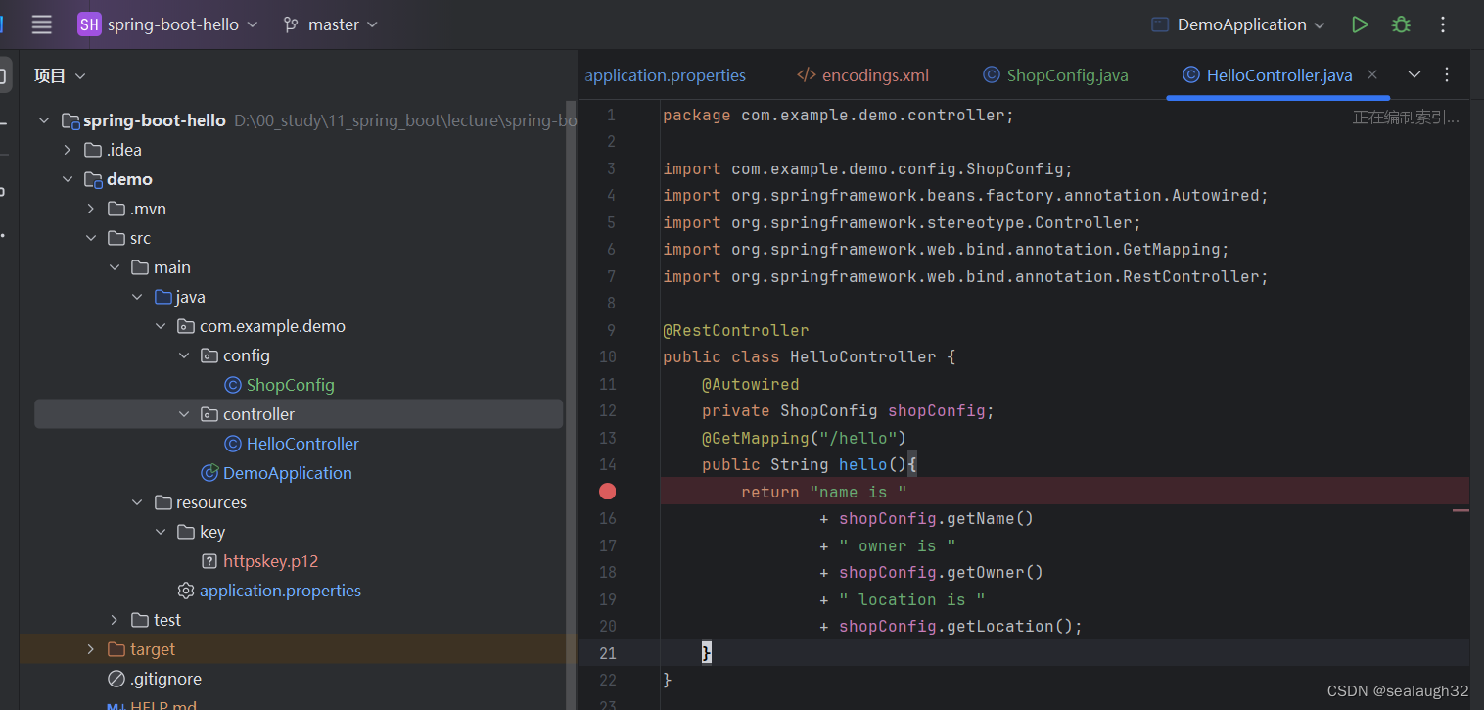Click the DemoApplication runnable class icon
Screen dimensions: 1484x710
[x=209, y=473]
